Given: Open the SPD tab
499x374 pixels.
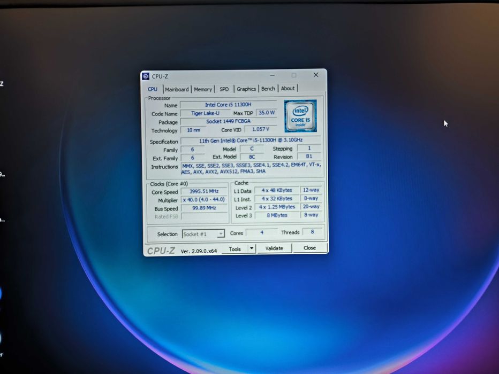Looking at the screenshot, I should 224,89.
